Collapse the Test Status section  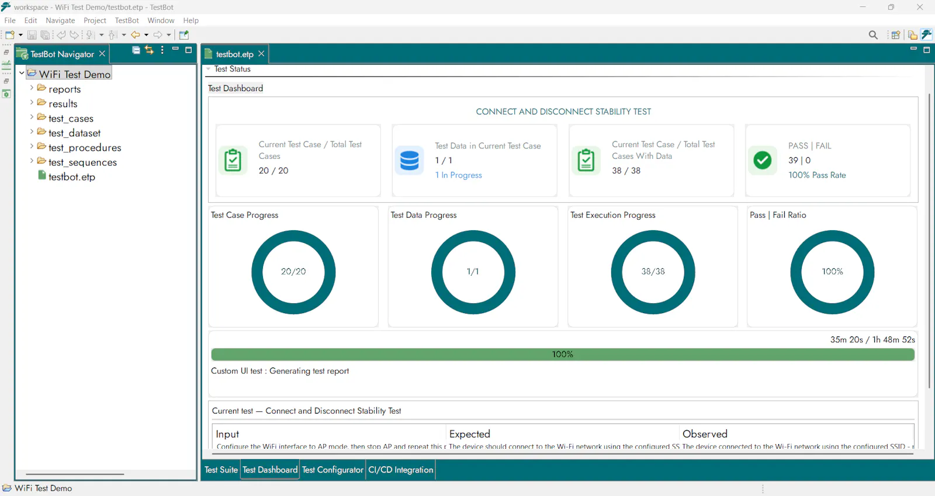208,69
